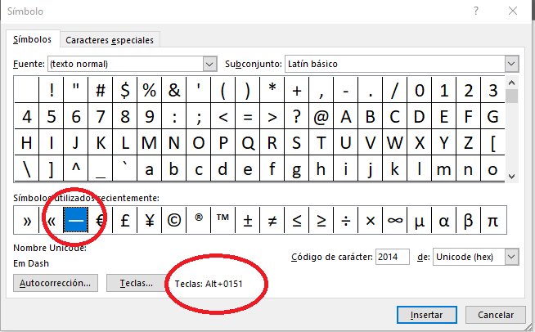Select the infinity symbol ∞
This screenshot has width=535, height=332.
point(394,220)
